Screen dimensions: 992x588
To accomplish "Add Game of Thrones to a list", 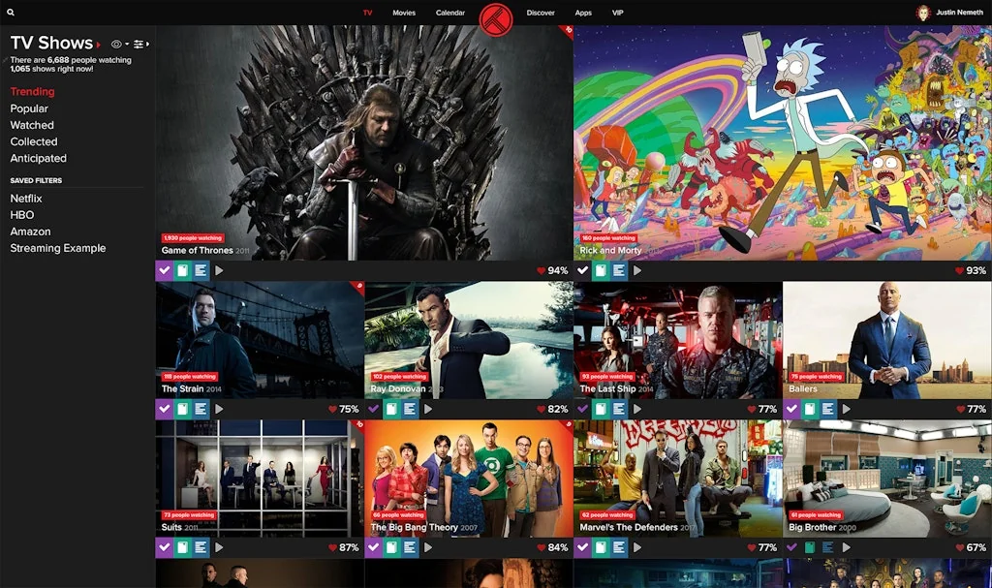I will coord(201,270).
